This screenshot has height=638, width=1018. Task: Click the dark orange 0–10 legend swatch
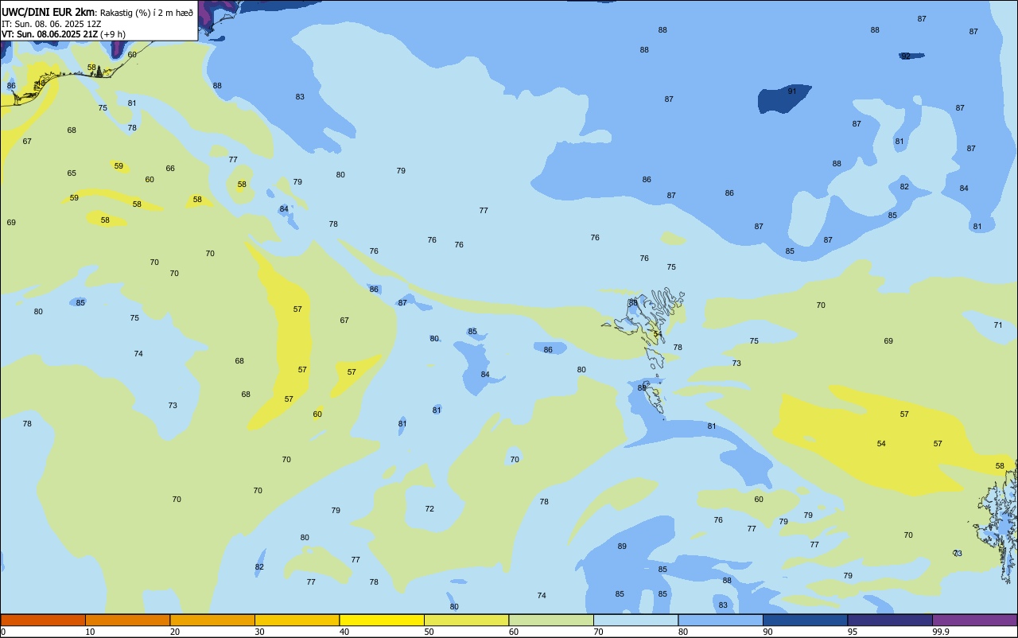[43, 620]
